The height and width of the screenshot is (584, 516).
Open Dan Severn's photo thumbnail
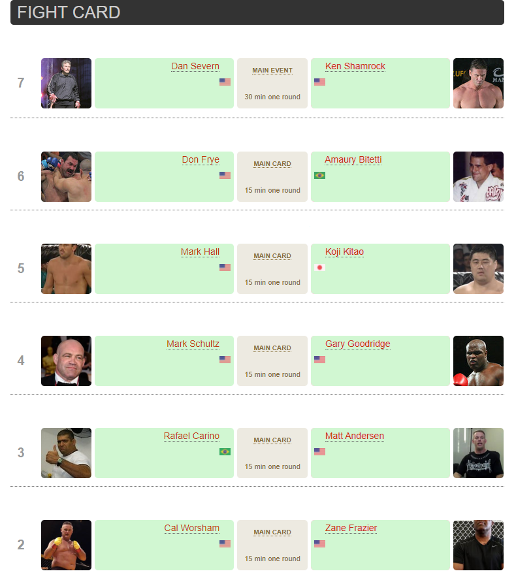tap(66, 83)
